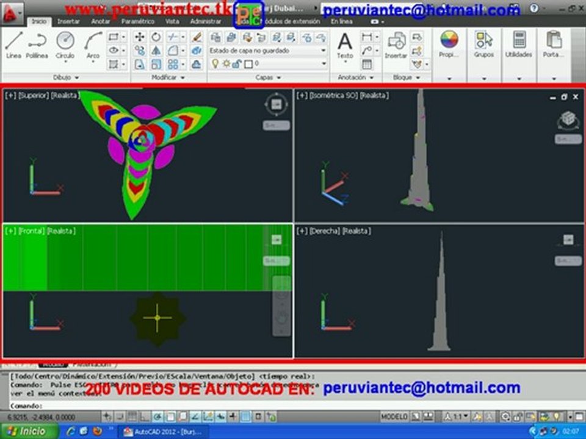586x439 pixels.
Task: Toggle Ortho mode in status bar
Action: click(145, 416)
